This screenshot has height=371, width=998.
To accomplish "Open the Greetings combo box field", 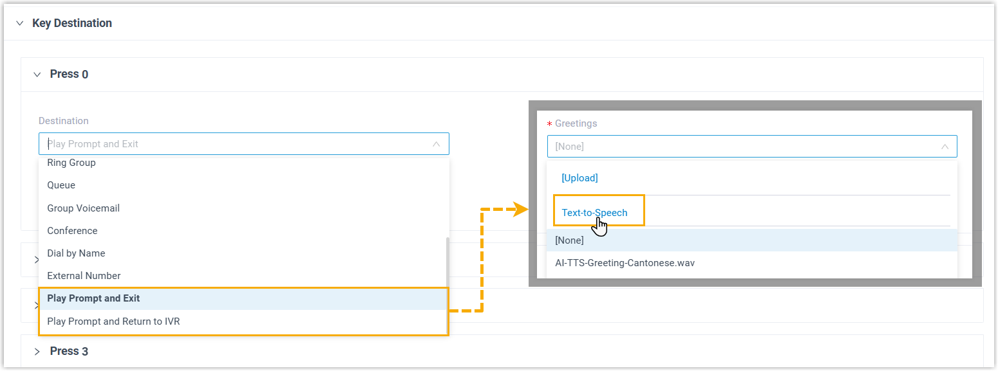I will pyautogui.click(x=740, y=147).
